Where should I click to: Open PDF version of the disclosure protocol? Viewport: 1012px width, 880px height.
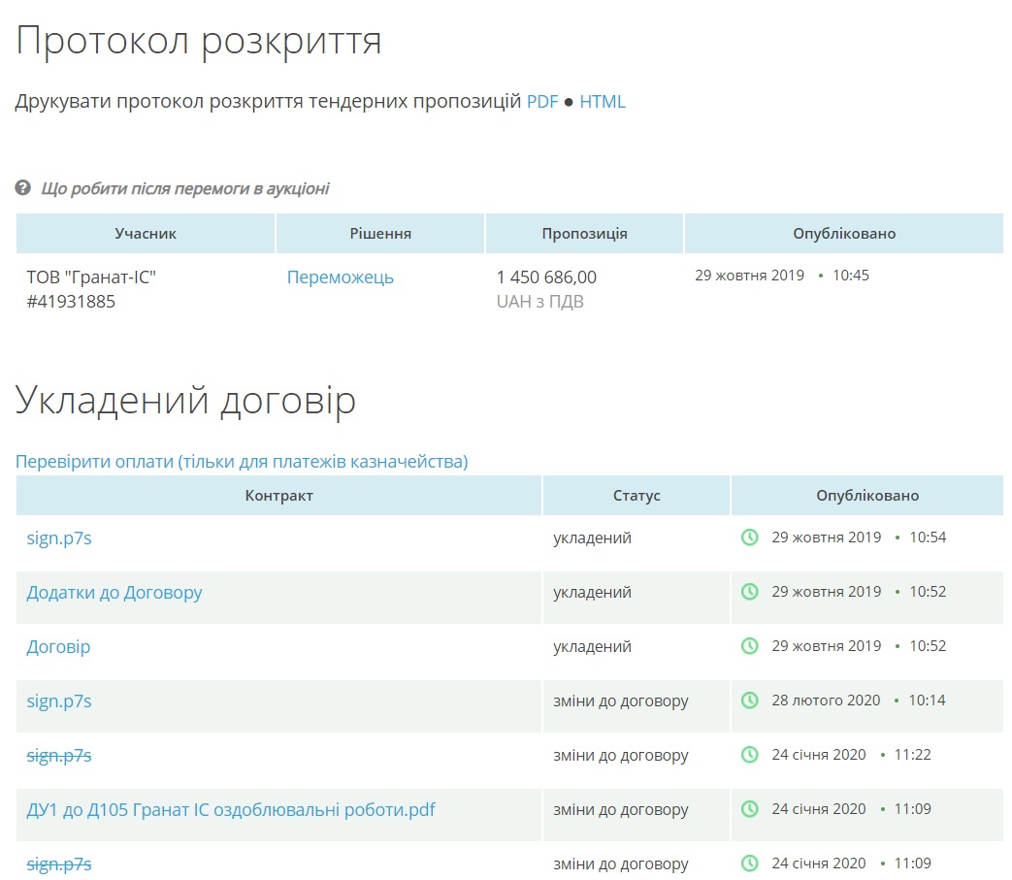pyautogui.click(x=542, y=102)
